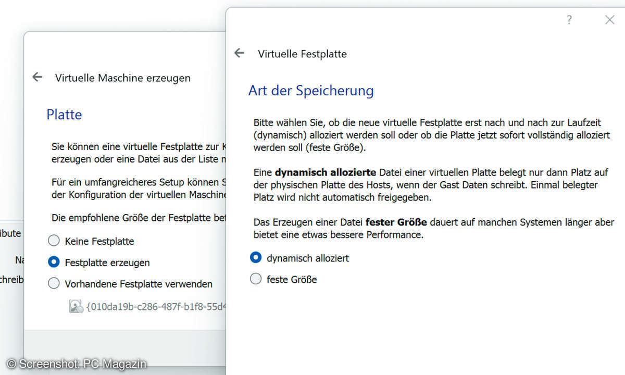Click the 'Screenshot: PC Magazin' watermark
625x375 pixels.
76,364
